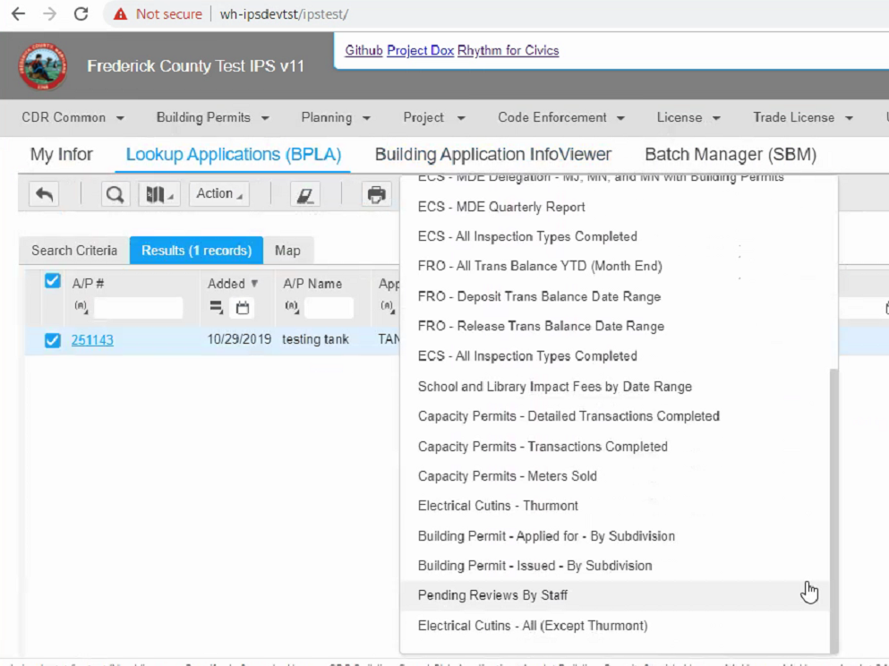Click the 'testing tank' name cell
This screenshot has width=889, height=666.
(315, 339)
